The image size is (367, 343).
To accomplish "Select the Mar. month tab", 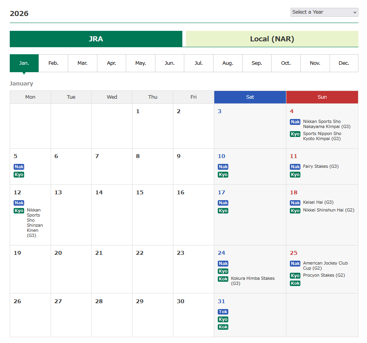I will (82, 63).
